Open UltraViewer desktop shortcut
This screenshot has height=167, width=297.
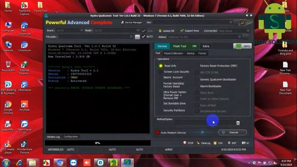pyautogui.click(x=24, y=86)
